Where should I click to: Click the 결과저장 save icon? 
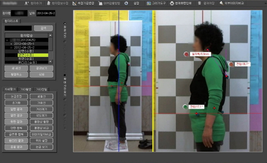[x=199, y=3]
